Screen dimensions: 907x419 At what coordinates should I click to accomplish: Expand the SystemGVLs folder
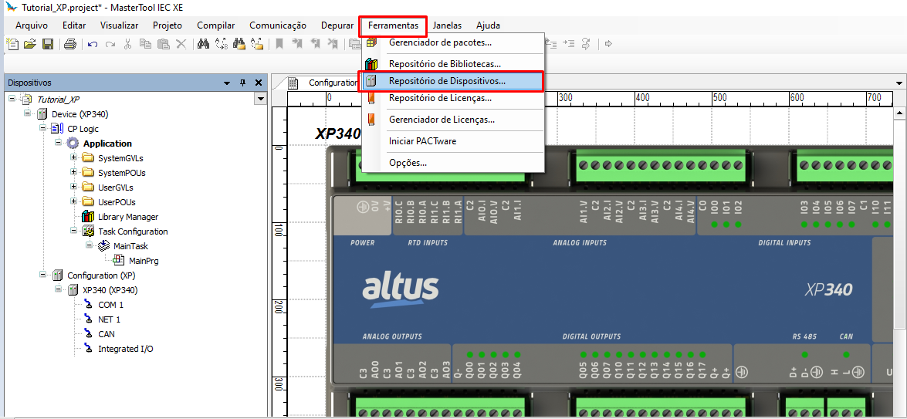click(x=74, y=158)
